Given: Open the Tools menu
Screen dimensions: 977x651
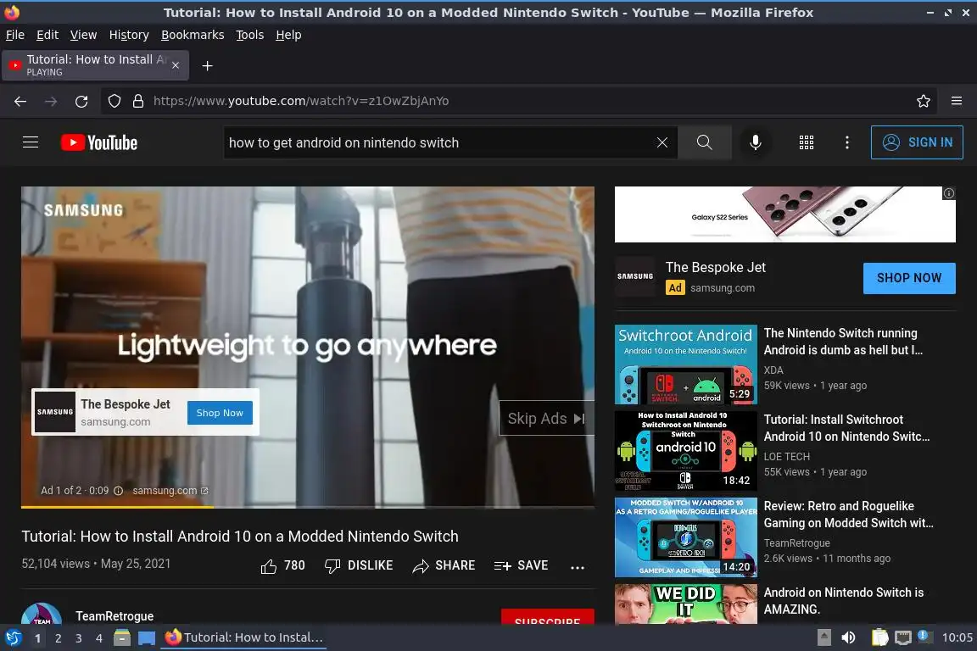Looking at the screenshot, I should 250,35.
